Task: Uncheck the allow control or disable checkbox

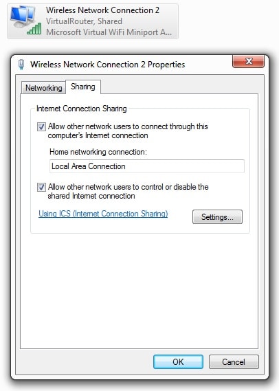Action: [41, 187]
